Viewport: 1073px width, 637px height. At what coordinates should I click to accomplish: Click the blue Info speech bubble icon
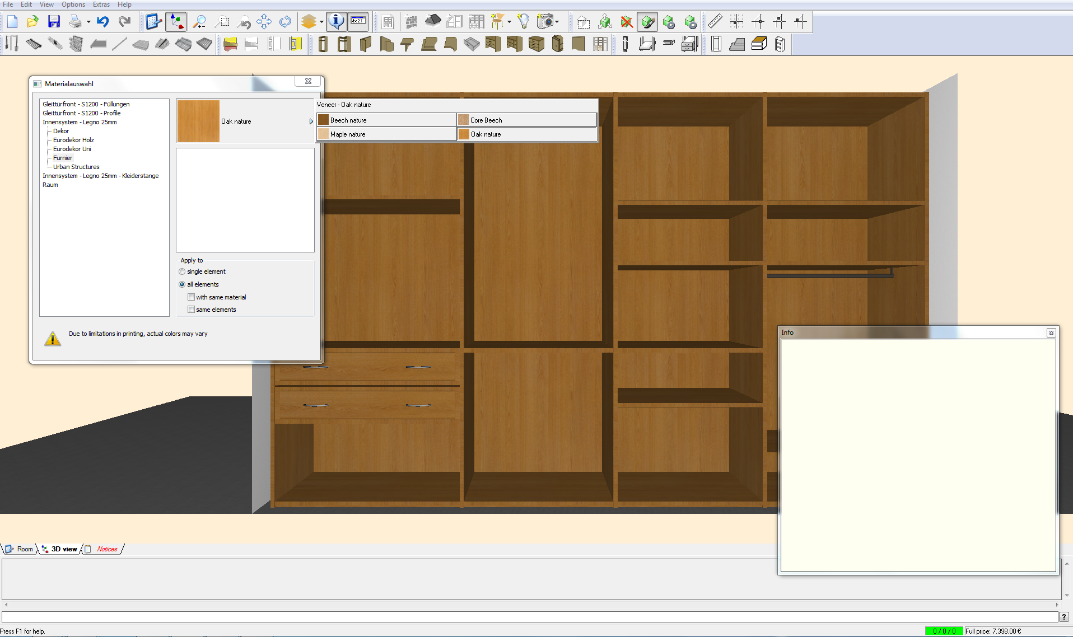[336, 22]
